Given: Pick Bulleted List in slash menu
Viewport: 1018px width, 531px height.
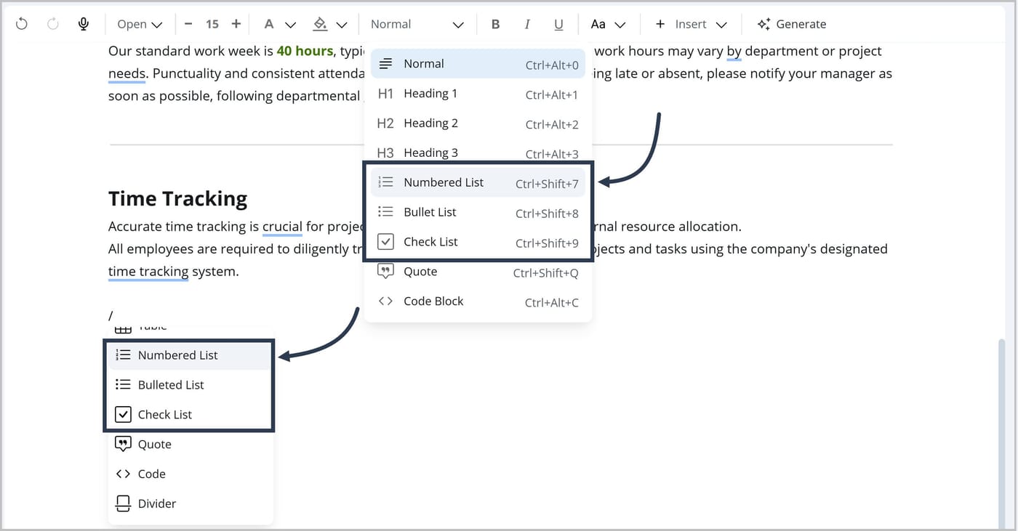Looking at the screenshot, I should coord(191,385).
